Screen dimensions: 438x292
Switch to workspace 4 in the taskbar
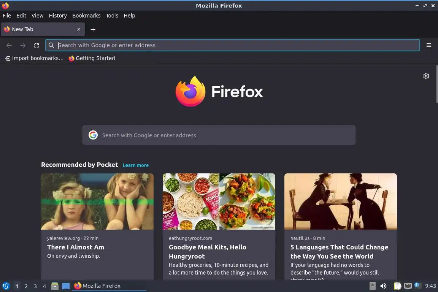pyautogui.click(x=44, y=286)
